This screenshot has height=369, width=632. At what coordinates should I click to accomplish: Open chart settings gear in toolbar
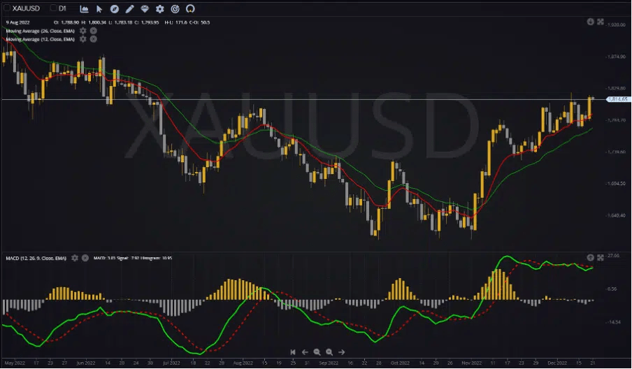coord(160,8)
